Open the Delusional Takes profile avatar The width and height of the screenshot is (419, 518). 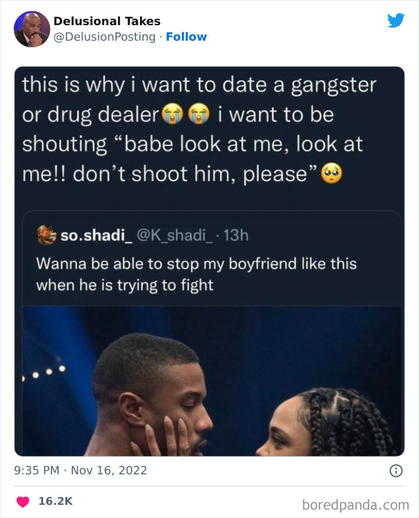tap(32, 29)
